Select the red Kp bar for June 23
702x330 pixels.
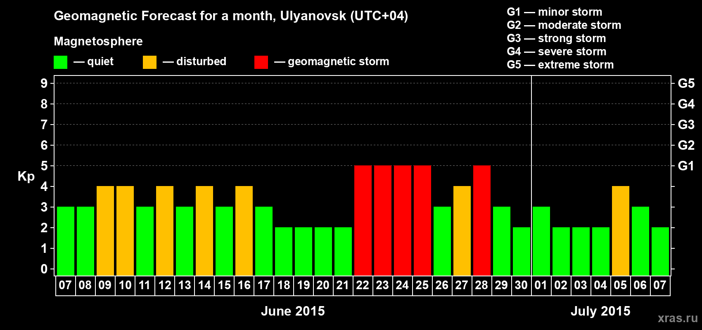383,221
